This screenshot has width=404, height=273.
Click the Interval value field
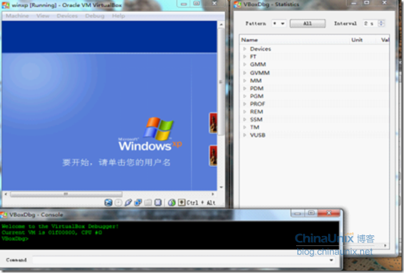click(371, 23)
